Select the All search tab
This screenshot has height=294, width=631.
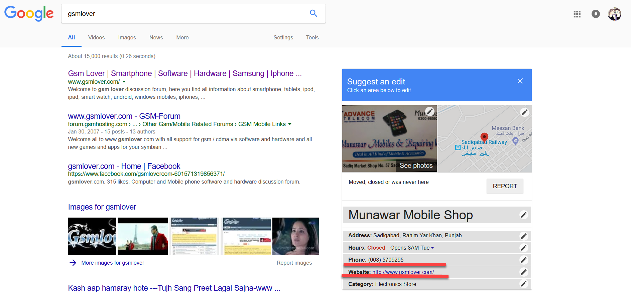click(x=72, y=38)
